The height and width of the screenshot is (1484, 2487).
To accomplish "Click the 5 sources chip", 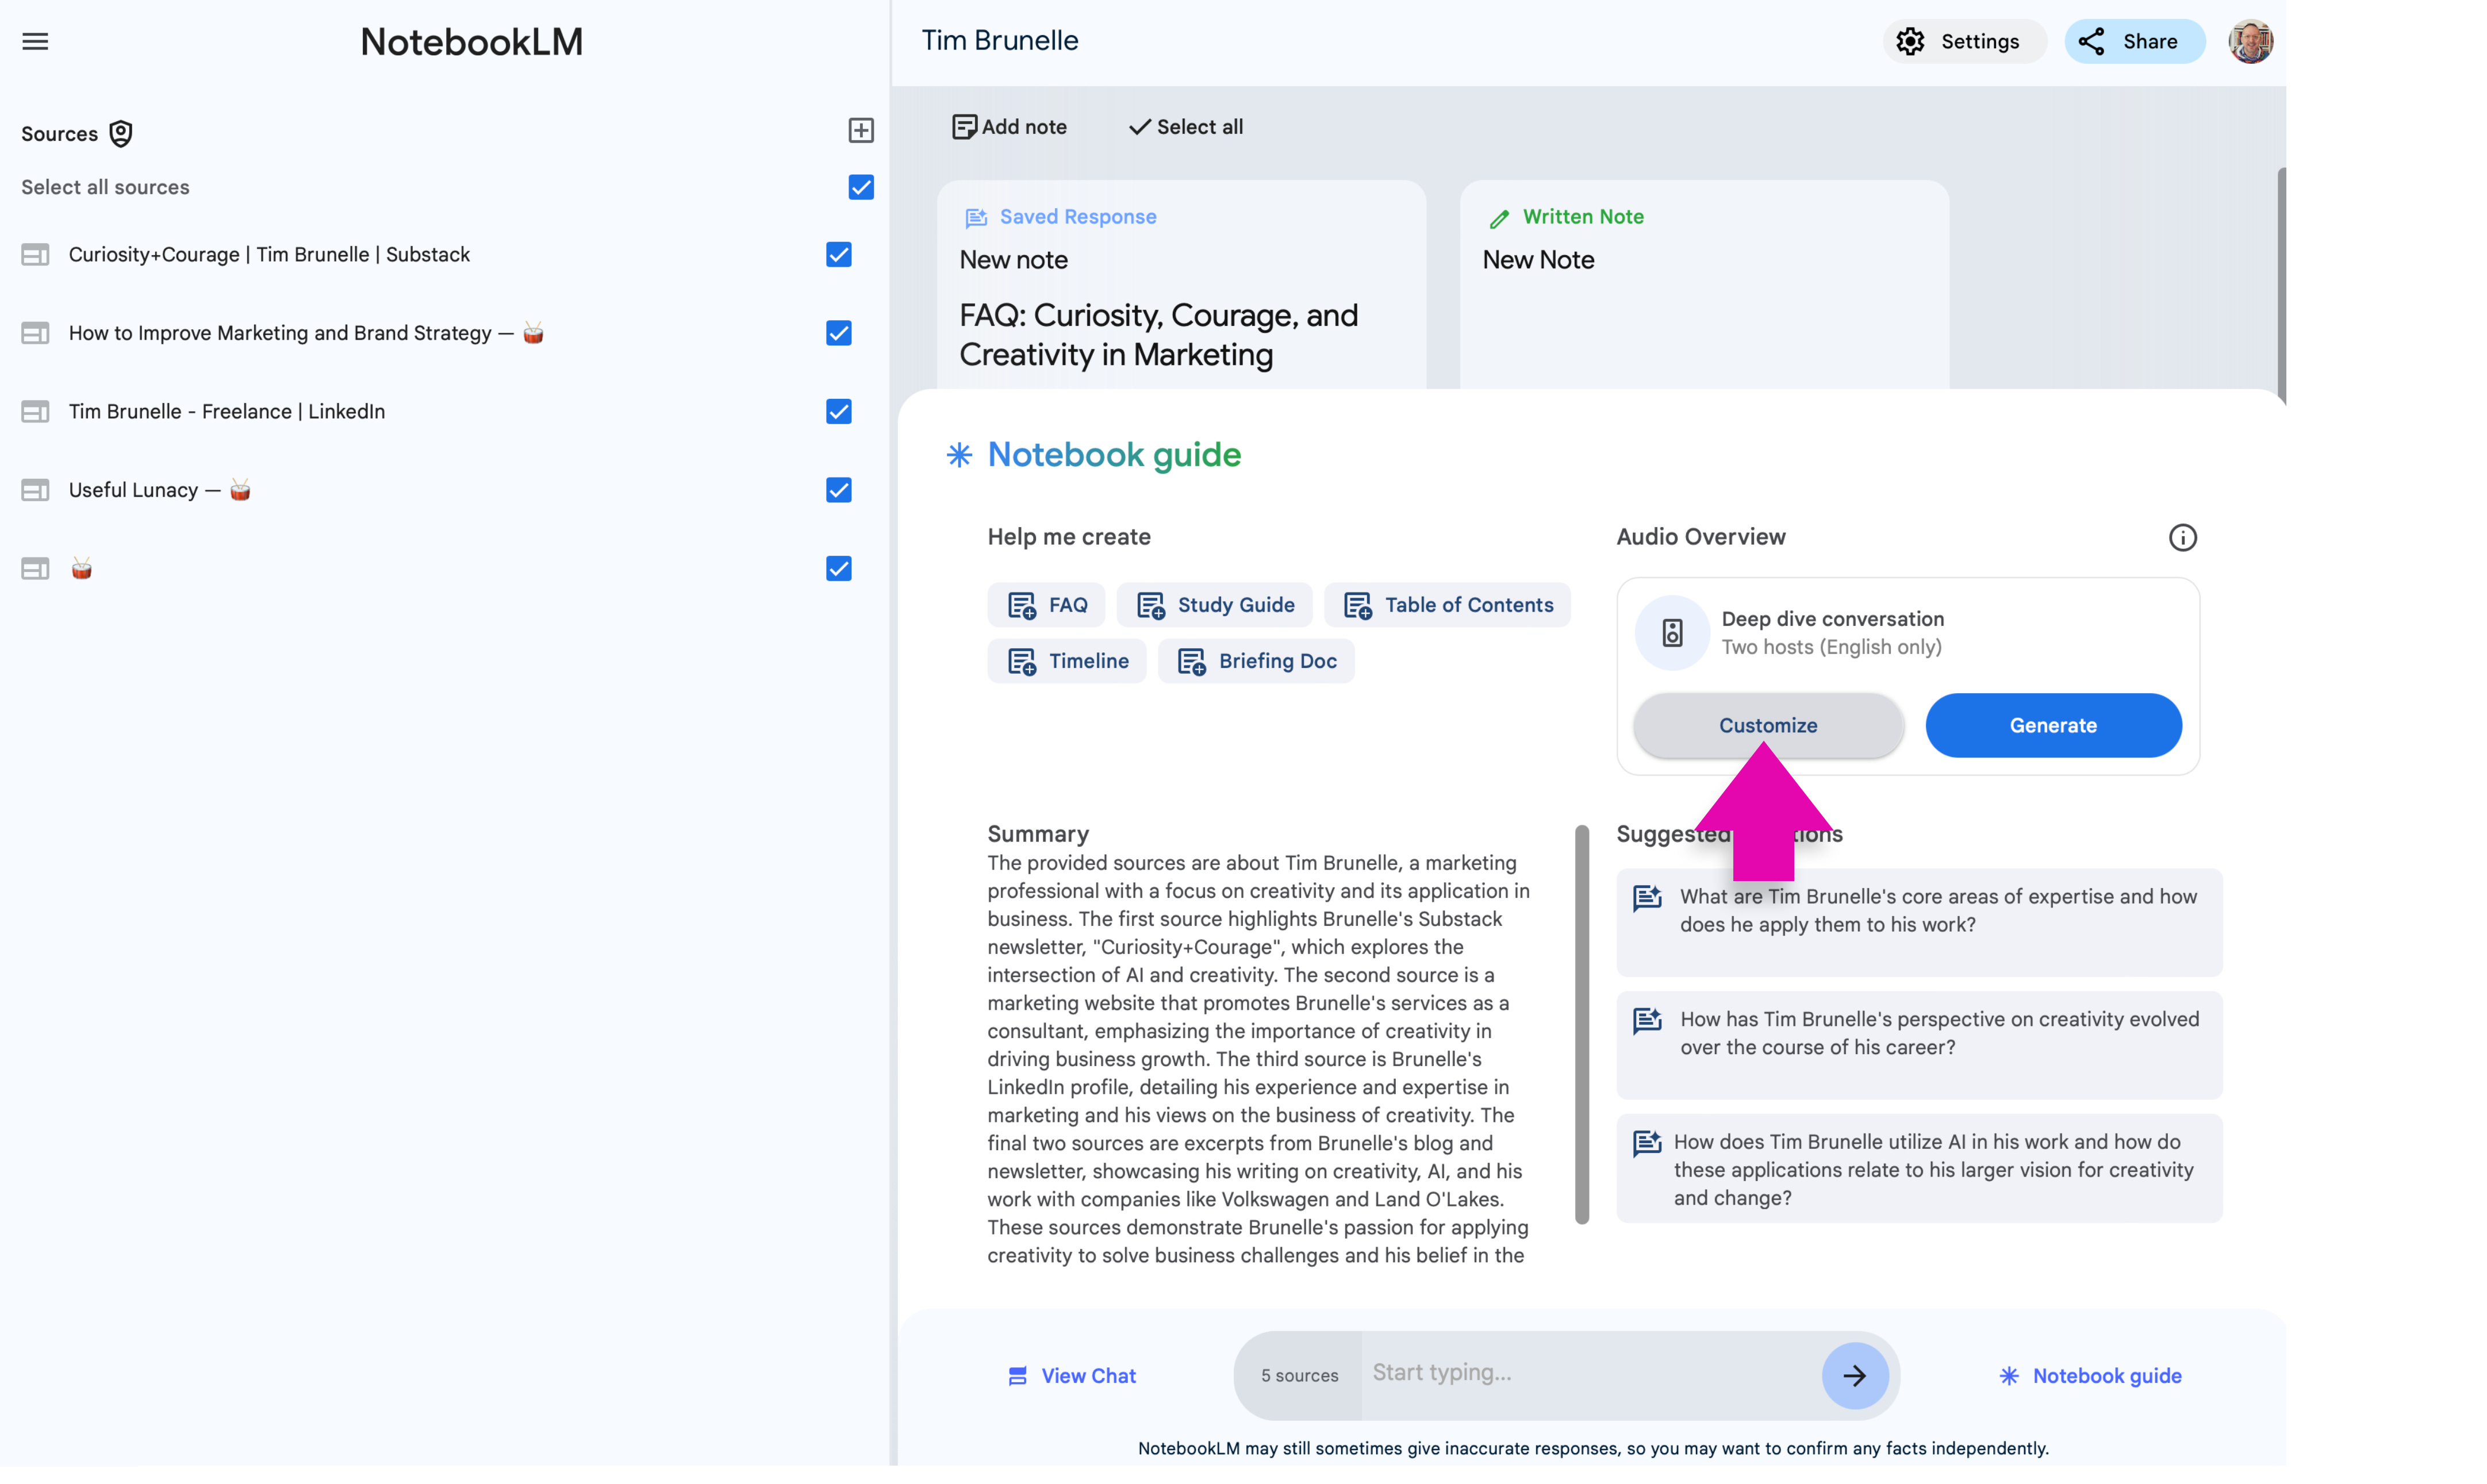I will 1299,1376.
